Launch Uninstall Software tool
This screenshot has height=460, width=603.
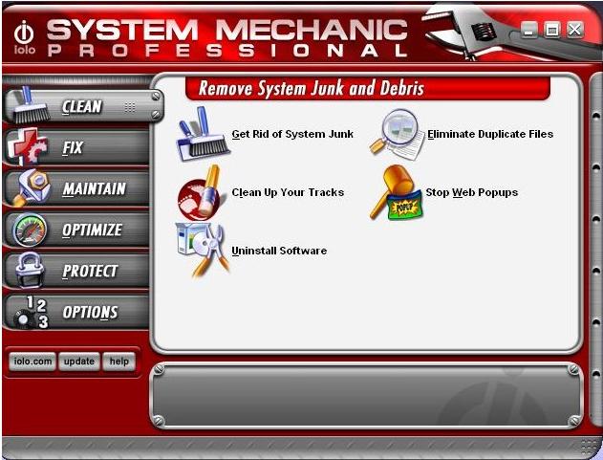tap(279, 251)
